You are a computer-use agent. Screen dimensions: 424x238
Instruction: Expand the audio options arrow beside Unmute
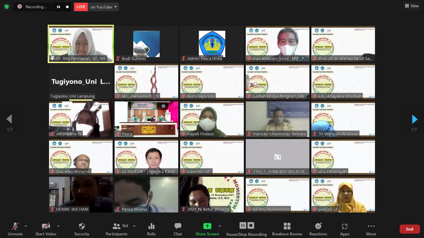click(26, 226)
